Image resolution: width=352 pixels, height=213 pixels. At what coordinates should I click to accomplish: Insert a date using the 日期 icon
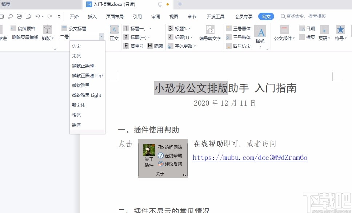pyautogui.click(x=307, y=28)
